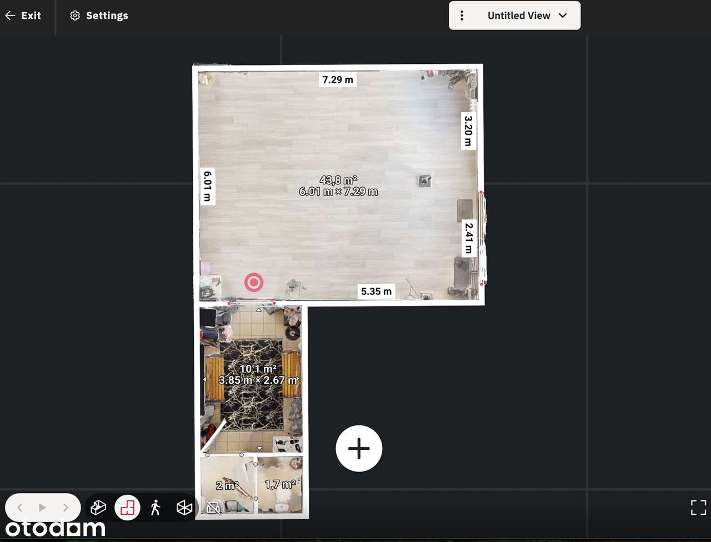Click the large white plus button
This screenshot has height=542, width=711.
359,449
